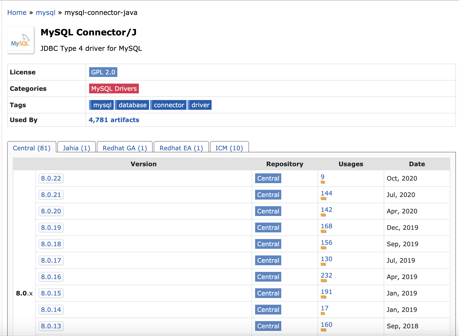Click the Date column header
The image size is (459, 336).
click(417, 164)
